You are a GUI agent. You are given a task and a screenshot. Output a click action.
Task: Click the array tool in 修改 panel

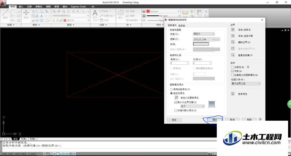click(x=42, y=20)
